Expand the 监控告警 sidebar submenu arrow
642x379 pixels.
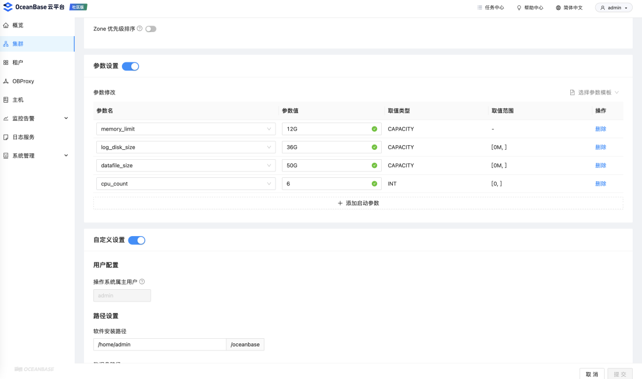[67, 118]
